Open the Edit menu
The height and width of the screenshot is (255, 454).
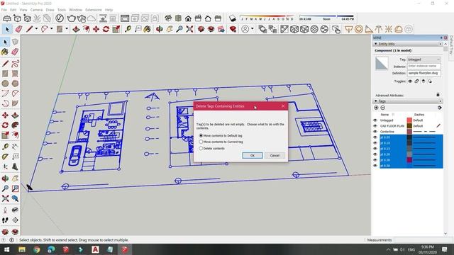point(13,10)
